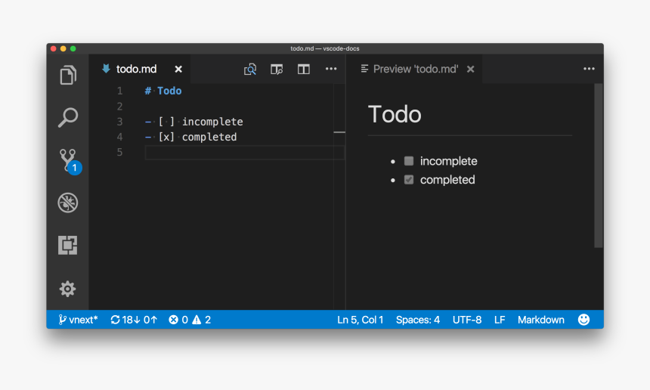Click Synchronize Changes 18↓ 0↑ in status bar
Viewport: 650px width, 390px height.
click(x=134, y=320)
